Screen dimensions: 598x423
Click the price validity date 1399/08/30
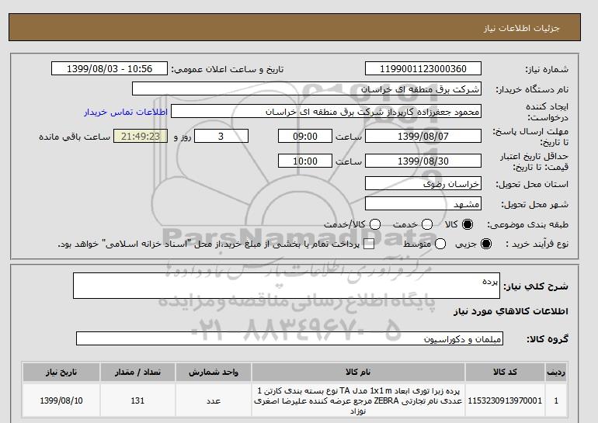[423, 161]
